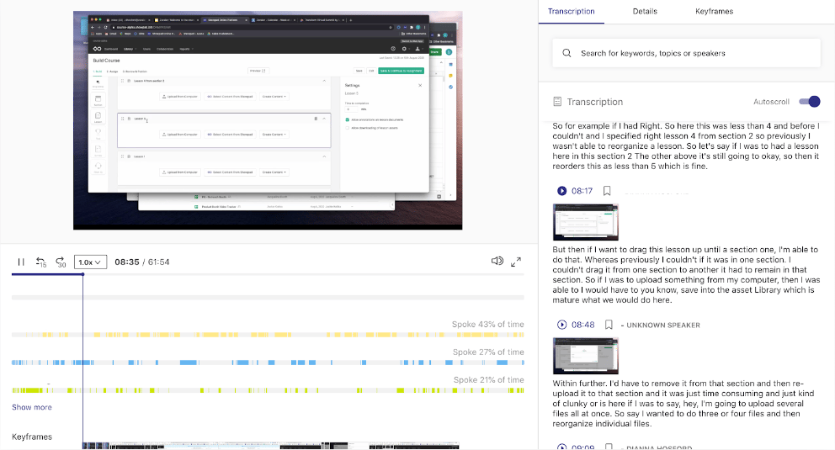
Task: Pause the video playback
Action: (21, 262)
